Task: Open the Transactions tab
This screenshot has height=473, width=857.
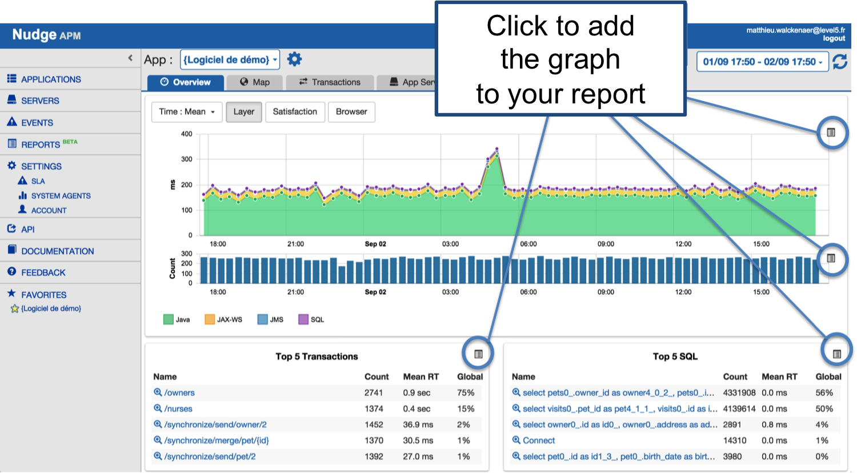Action: tap(330, 82)
